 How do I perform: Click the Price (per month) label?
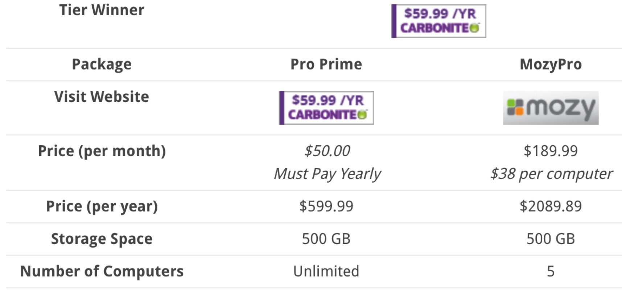102,151
